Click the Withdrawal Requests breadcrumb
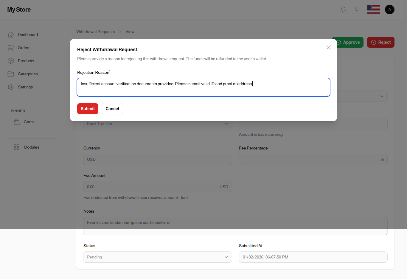Image resolution: width=407 pixels, height=279 pixels. (x=95, y=32)
